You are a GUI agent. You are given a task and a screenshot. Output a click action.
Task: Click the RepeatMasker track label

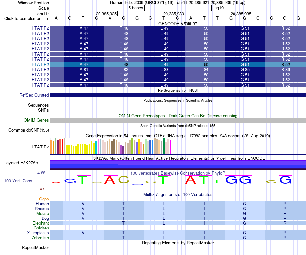click(35, 247)
